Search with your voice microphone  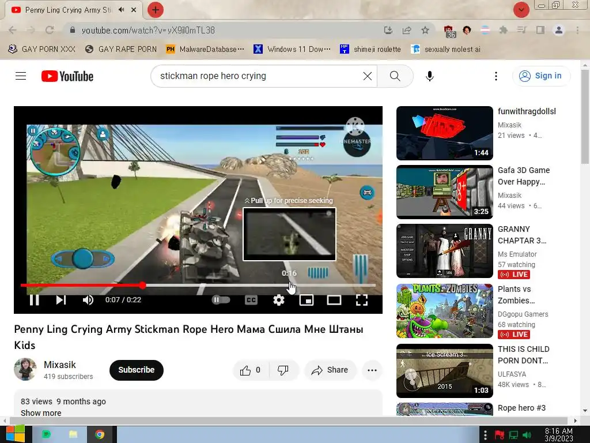429,76
